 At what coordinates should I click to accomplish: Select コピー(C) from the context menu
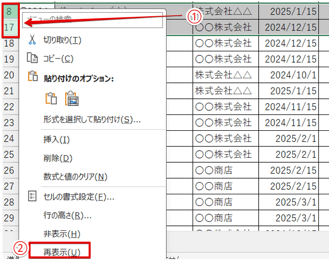tap(59, 59)
